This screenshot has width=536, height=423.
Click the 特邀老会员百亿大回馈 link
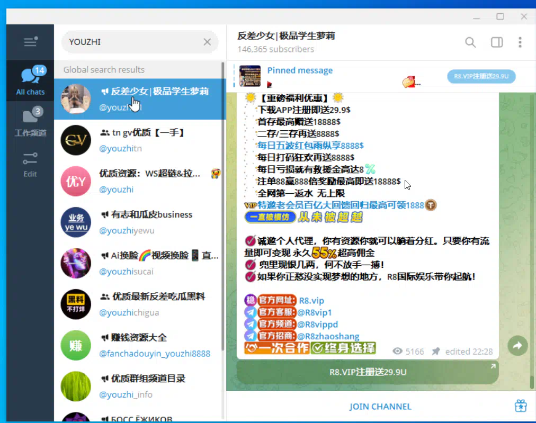click(341, 205)
